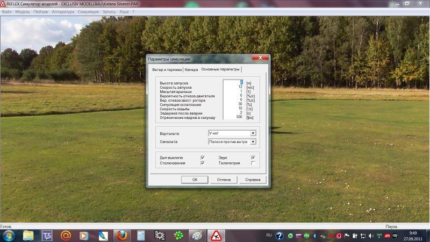Enable the Телеметрия checkbox

point(253,163)
